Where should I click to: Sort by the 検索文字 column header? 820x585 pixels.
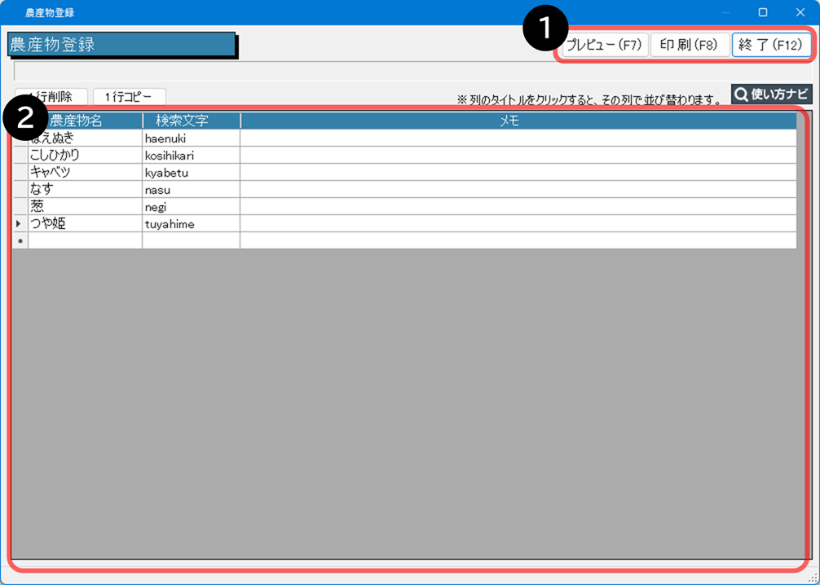pos(191,121)
